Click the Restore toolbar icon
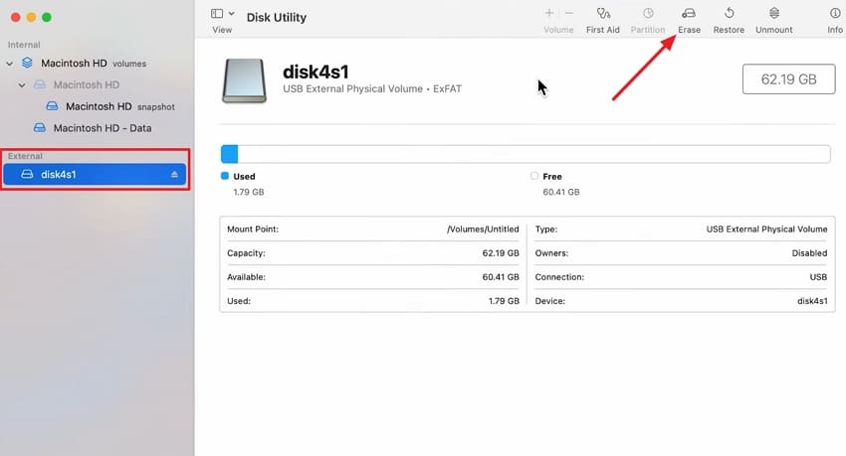846x456 pixels. pyautogui.click(x=729, y=14)
